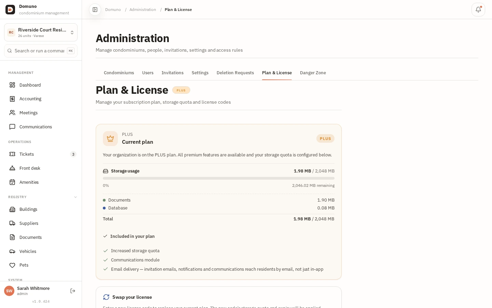Switch to the Condominiums tab
Viewport: 492px width, 308px height.
point(119,73)
